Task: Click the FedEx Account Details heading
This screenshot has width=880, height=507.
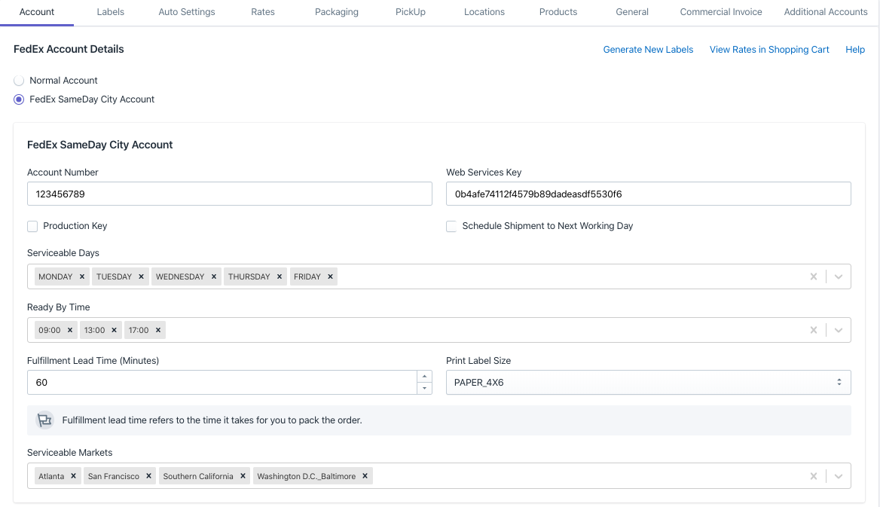Action: coord(69,49)
